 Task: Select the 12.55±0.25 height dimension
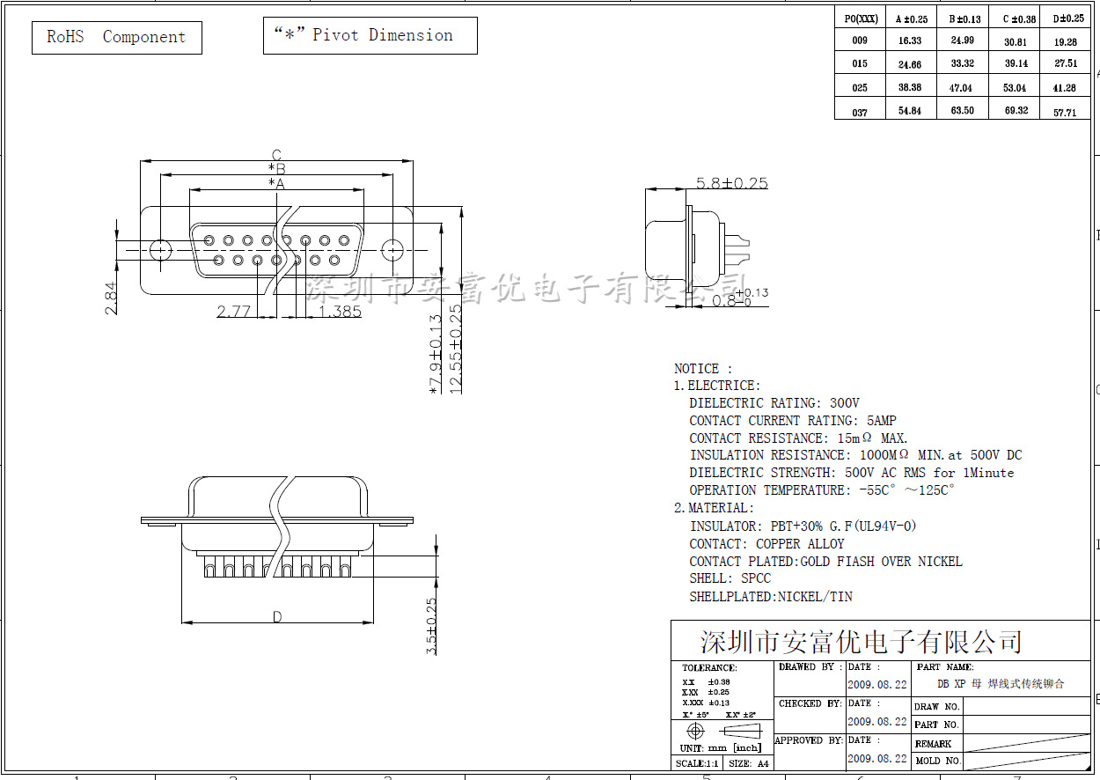click(x=456, y=349)
